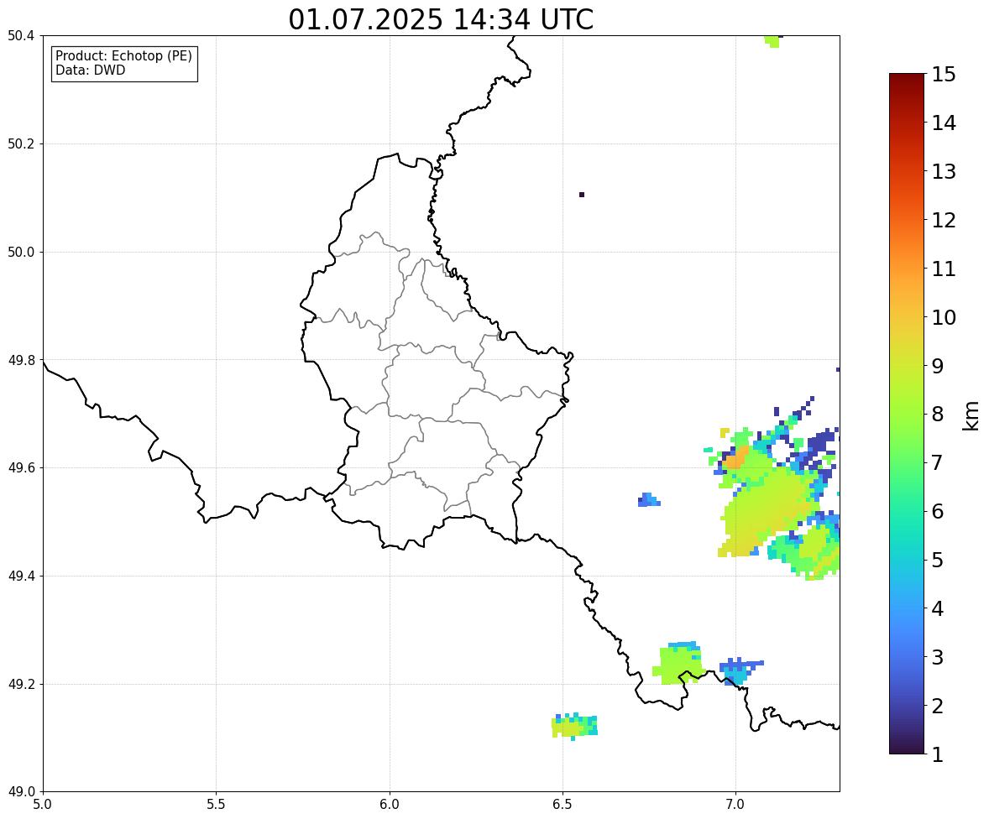989x819 pixels.
Task: Click the isolated dark pixel near 50.1 latitude
Action: click(582, 195)
